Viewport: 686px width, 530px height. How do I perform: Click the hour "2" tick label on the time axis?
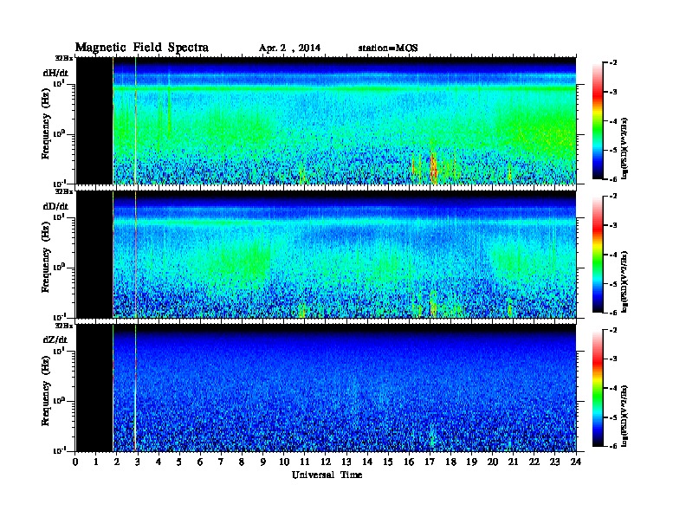click(x=117, y=462)
